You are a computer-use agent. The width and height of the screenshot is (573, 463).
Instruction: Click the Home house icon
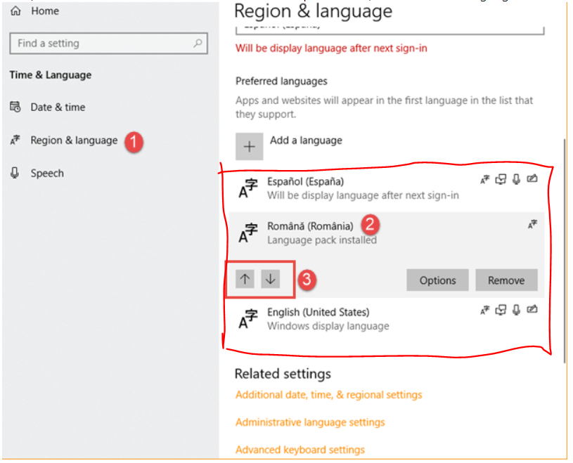click(x=15, y=11)
